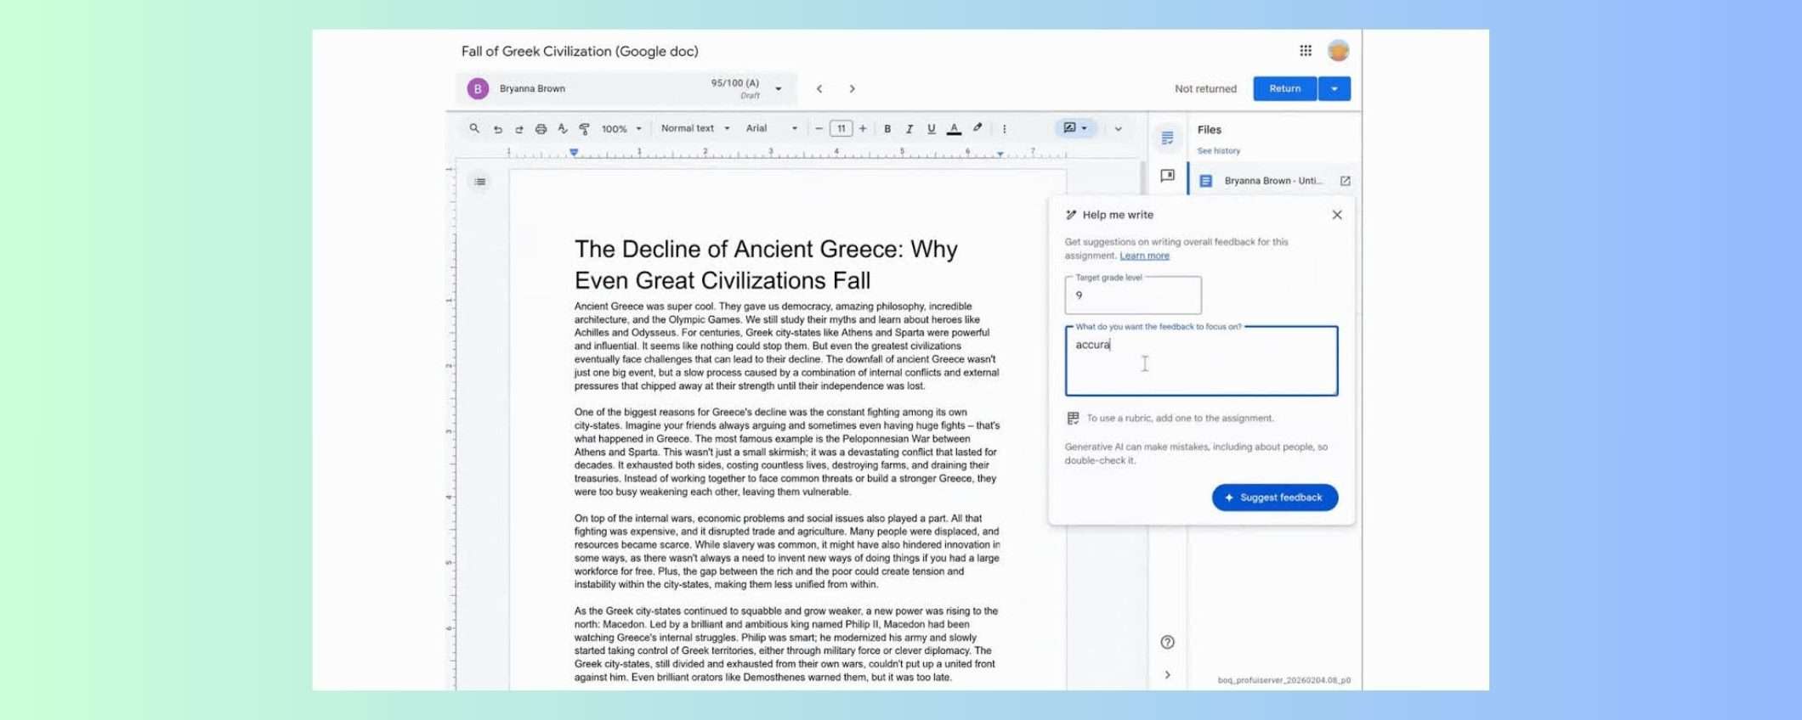Toggle italic formatting
Viewport: 1802px width, 720px height.
[x=909, y=129]
